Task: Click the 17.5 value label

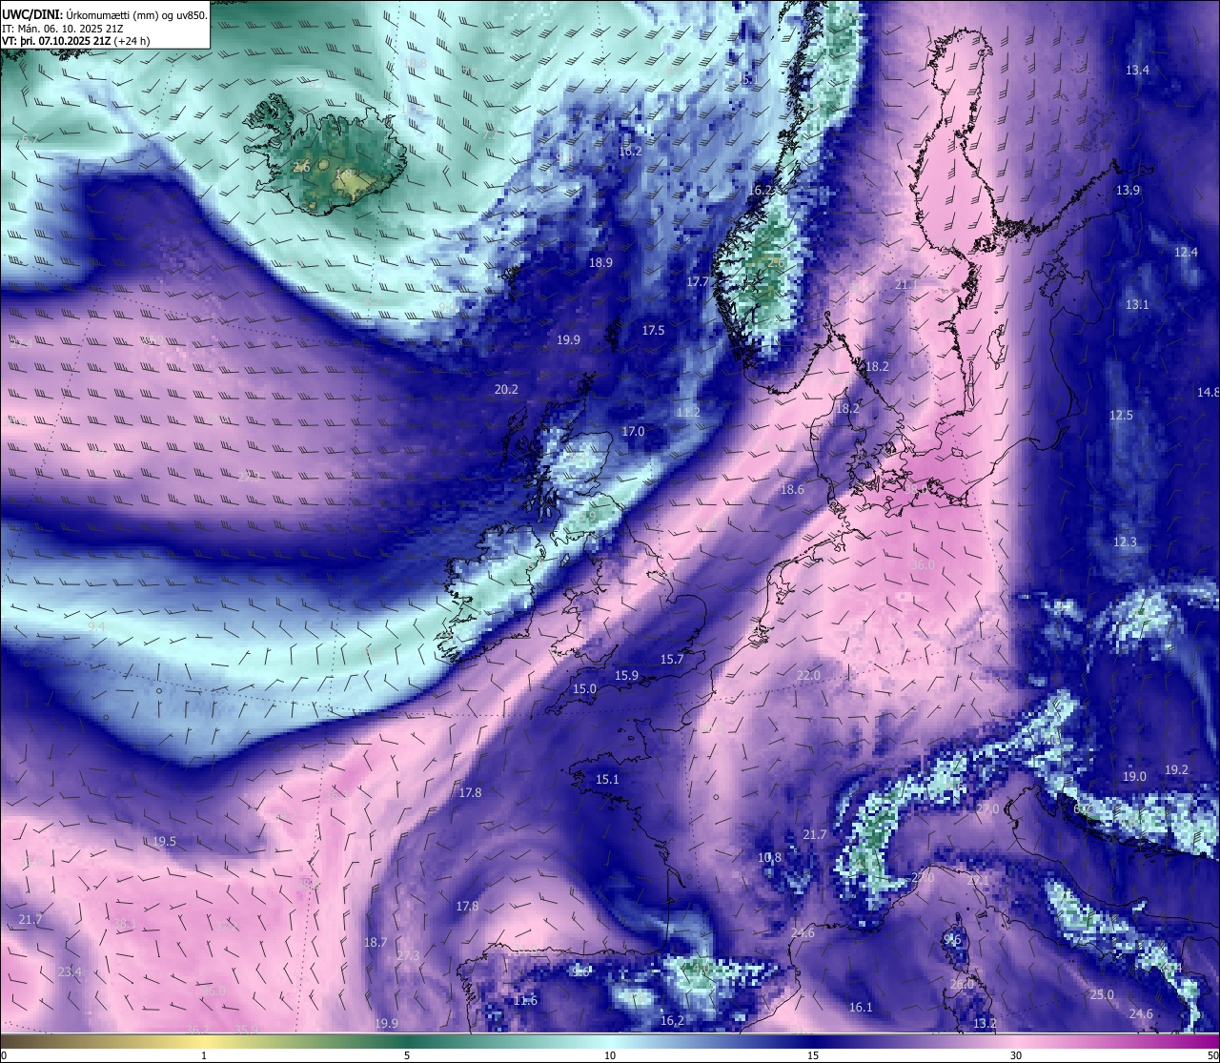Action: click(x=653, y=331)
